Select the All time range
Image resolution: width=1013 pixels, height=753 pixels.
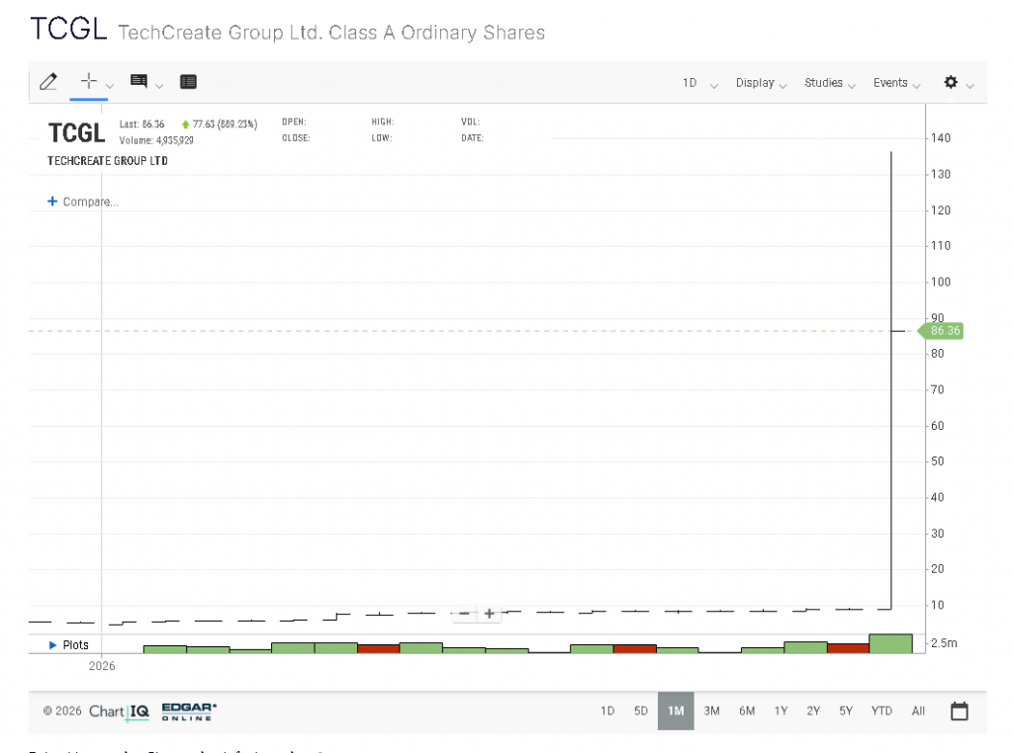point(918,711)
